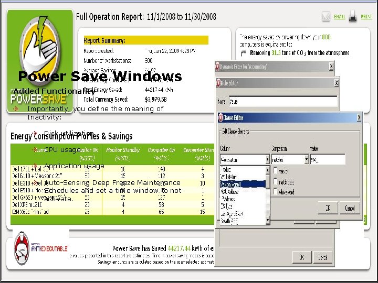Screen dimensions: 378x283
Task: Close the Rule Editor dialog
Action: point(337,83)
